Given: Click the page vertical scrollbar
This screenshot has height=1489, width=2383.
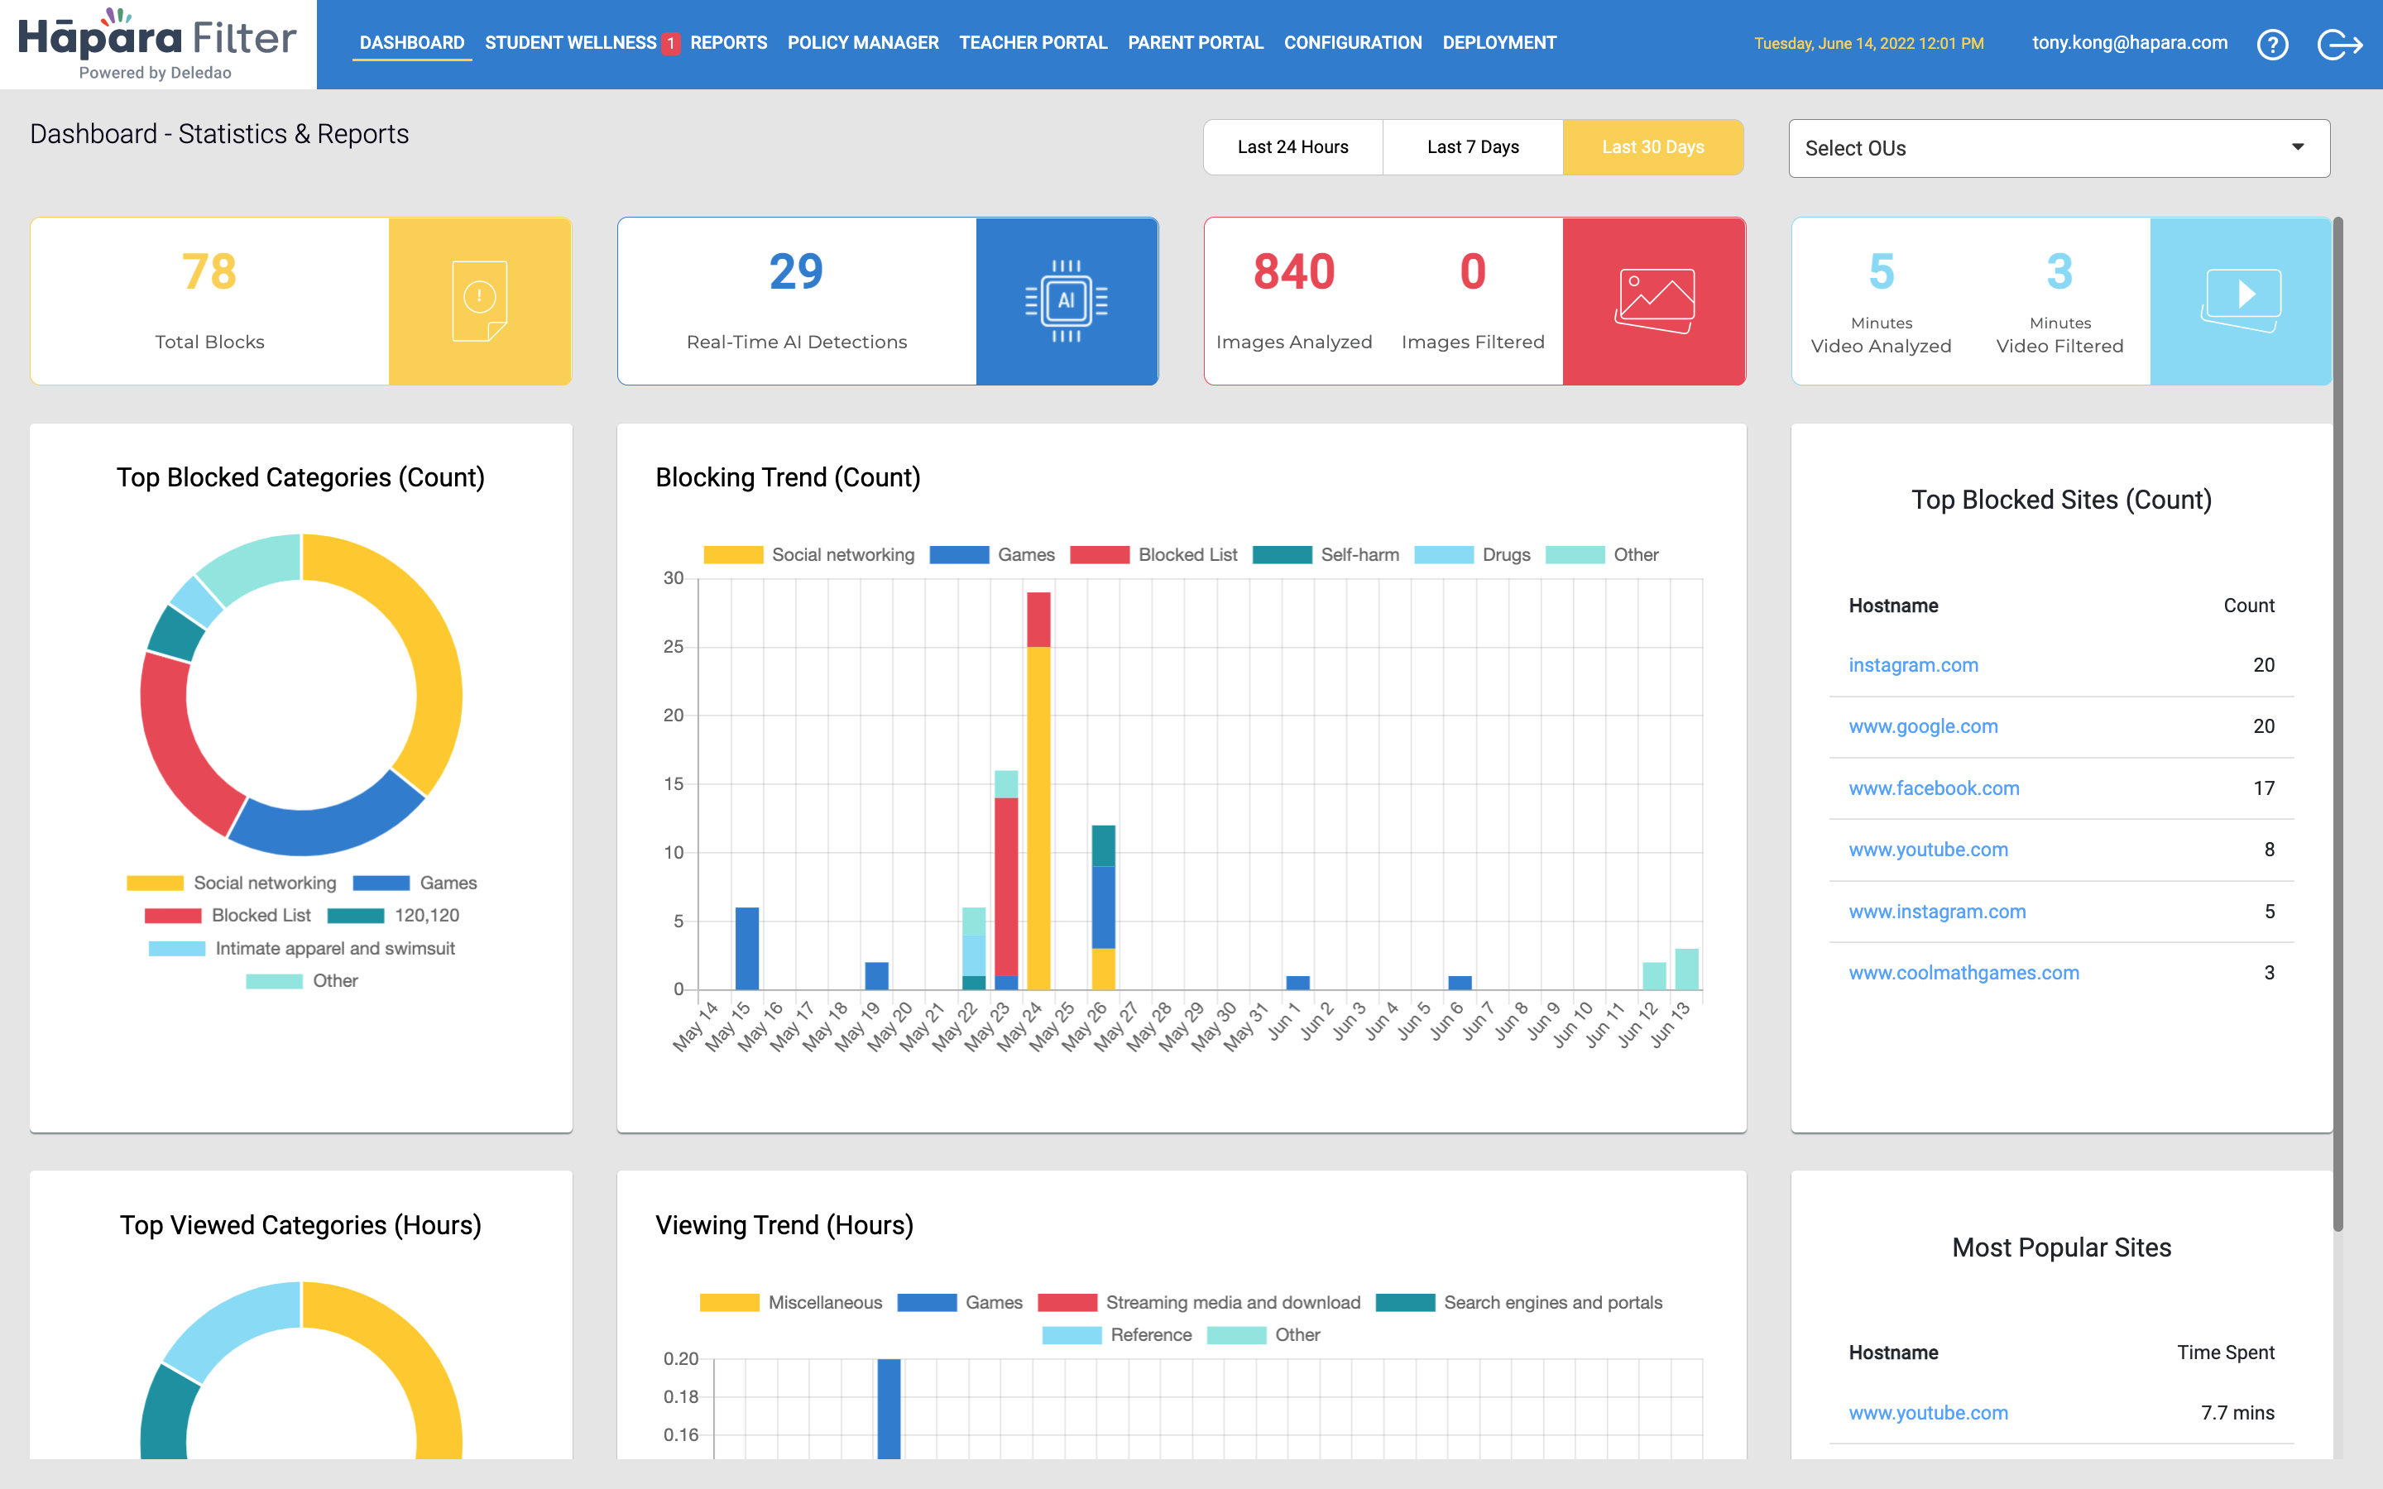Looking at the screenshot, I should tap(2338, 724).
